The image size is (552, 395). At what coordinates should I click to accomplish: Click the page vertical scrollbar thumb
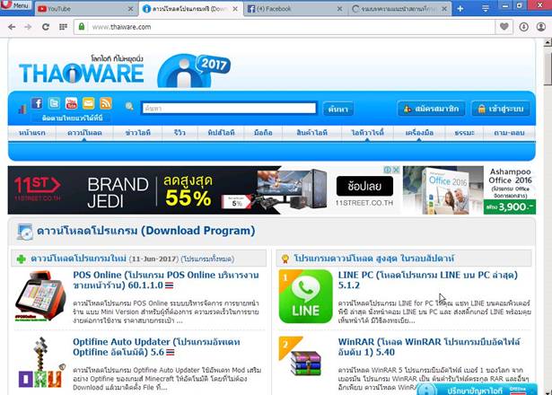(548, 68)
